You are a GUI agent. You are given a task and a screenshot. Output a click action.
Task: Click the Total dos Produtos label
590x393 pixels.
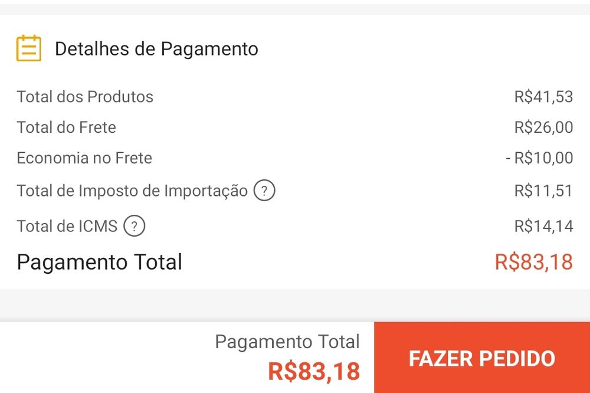click(x=85, y=97)
